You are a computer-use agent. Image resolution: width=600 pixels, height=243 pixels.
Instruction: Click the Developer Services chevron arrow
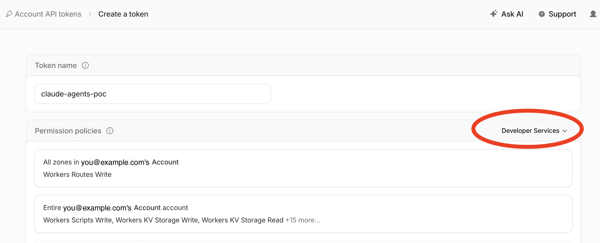point(565,131)
